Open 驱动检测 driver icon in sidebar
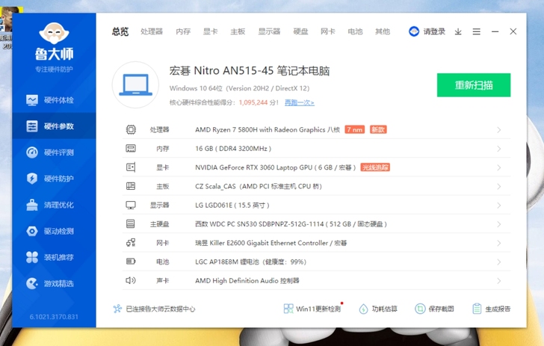The height and width of the screenshot is (346, 544). pyautogui.click(x=32, y=231)
